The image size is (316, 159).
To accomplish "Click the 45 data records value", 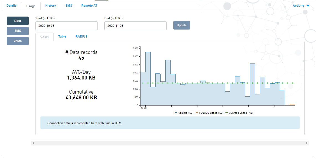I will 81,58.
